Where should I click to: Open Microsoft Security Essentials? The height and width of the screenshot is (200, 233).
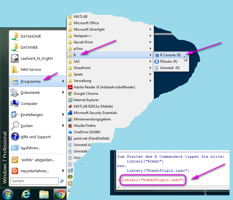tap(95, 113)
